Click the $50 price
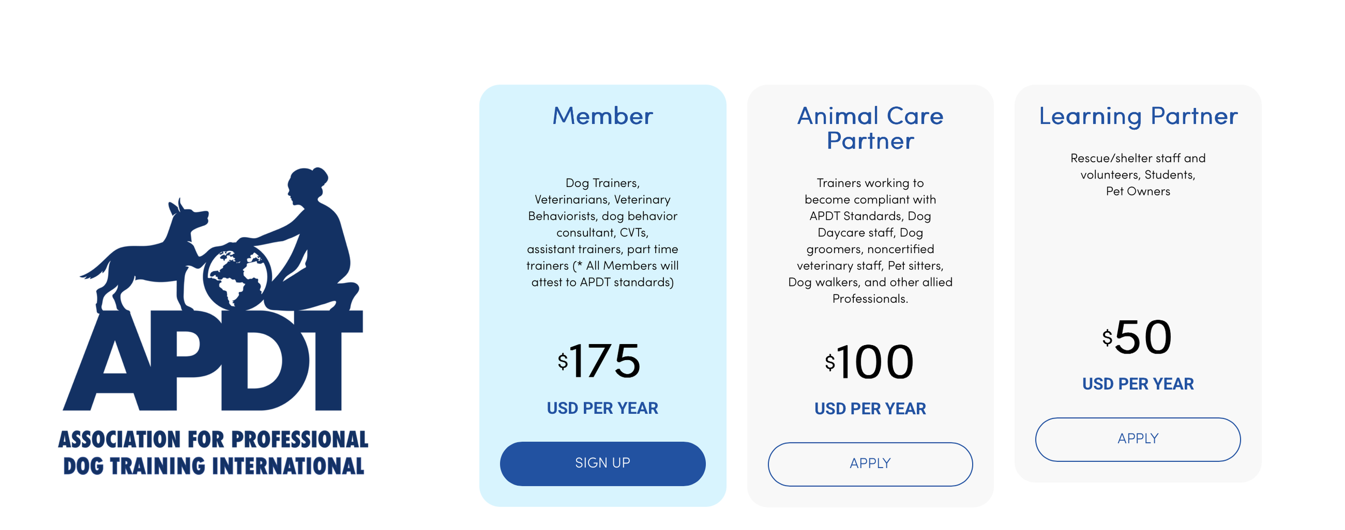 tap(1137, 338)
